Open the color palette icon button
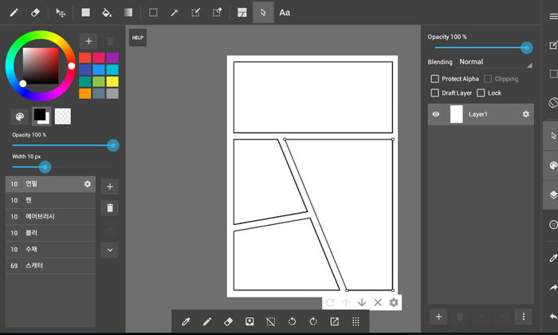This screenshot has height=335, width=558. pyautogui.click(x=20, y=116)
